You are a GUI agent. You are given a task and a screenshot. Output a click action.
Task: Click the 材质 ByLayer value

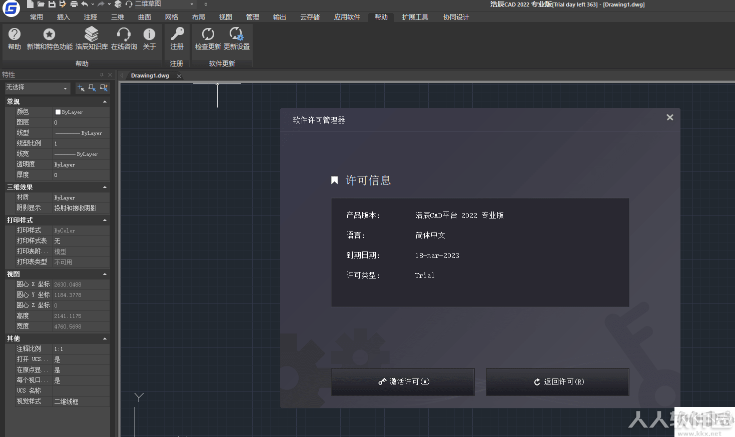tap(81, 197)
